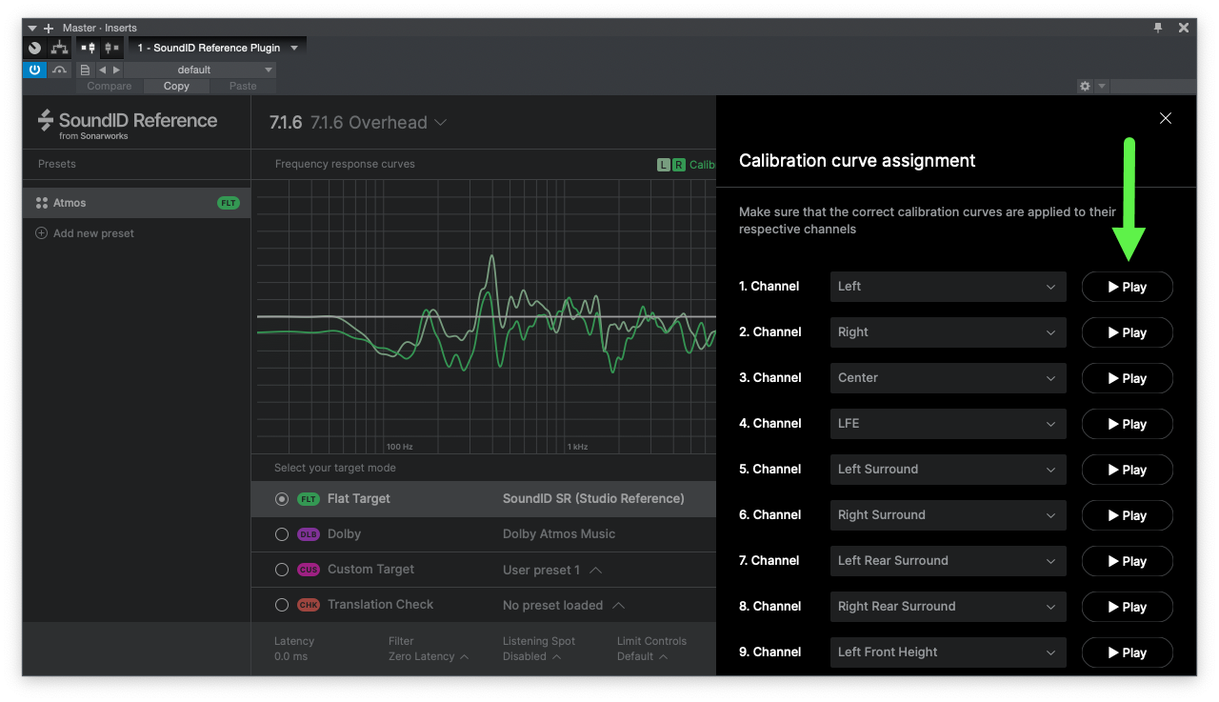Play test signal for 7. Channel
The height and width of the screenshot is (702, 1219).
tap(1127, 561)
